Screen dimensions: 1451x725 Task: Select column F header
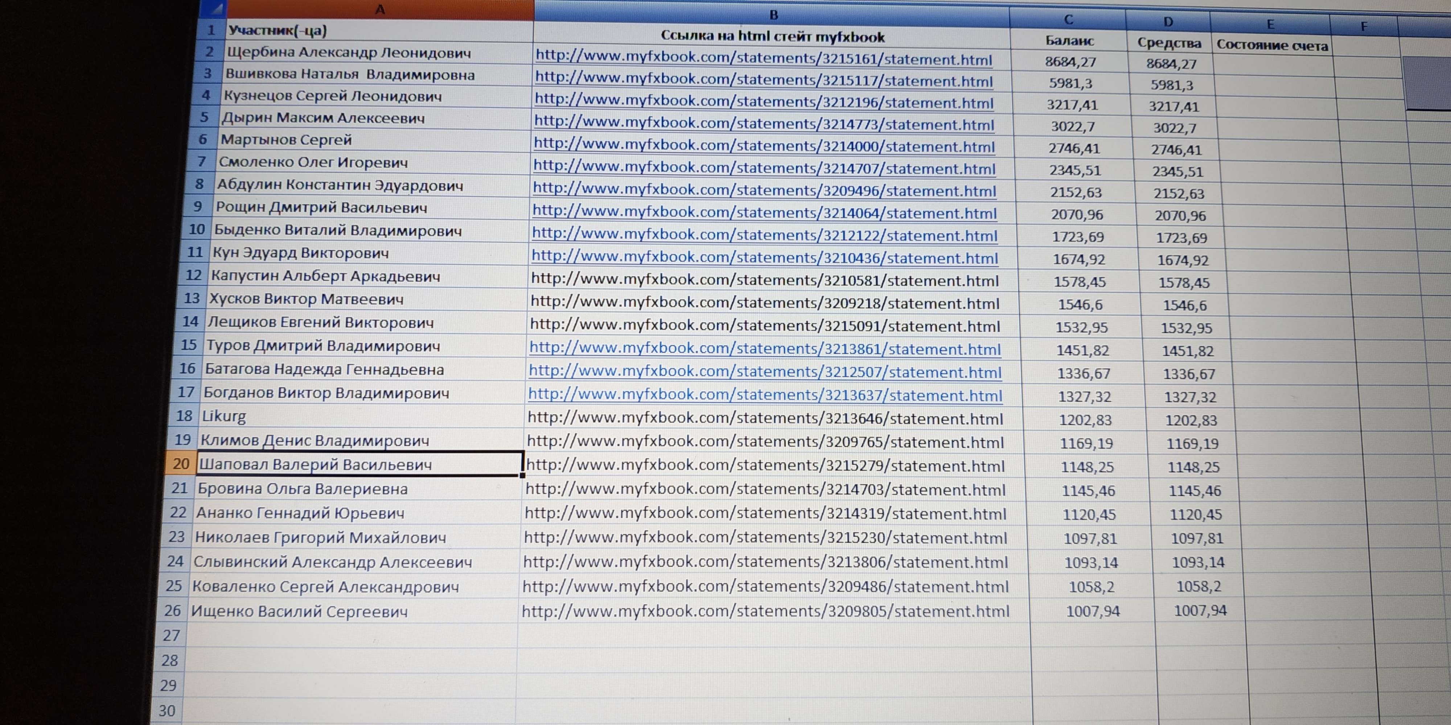[1364, 26]
